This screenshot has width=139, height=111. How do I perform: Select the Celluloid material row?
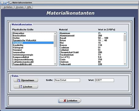click(x=91, y=50)
